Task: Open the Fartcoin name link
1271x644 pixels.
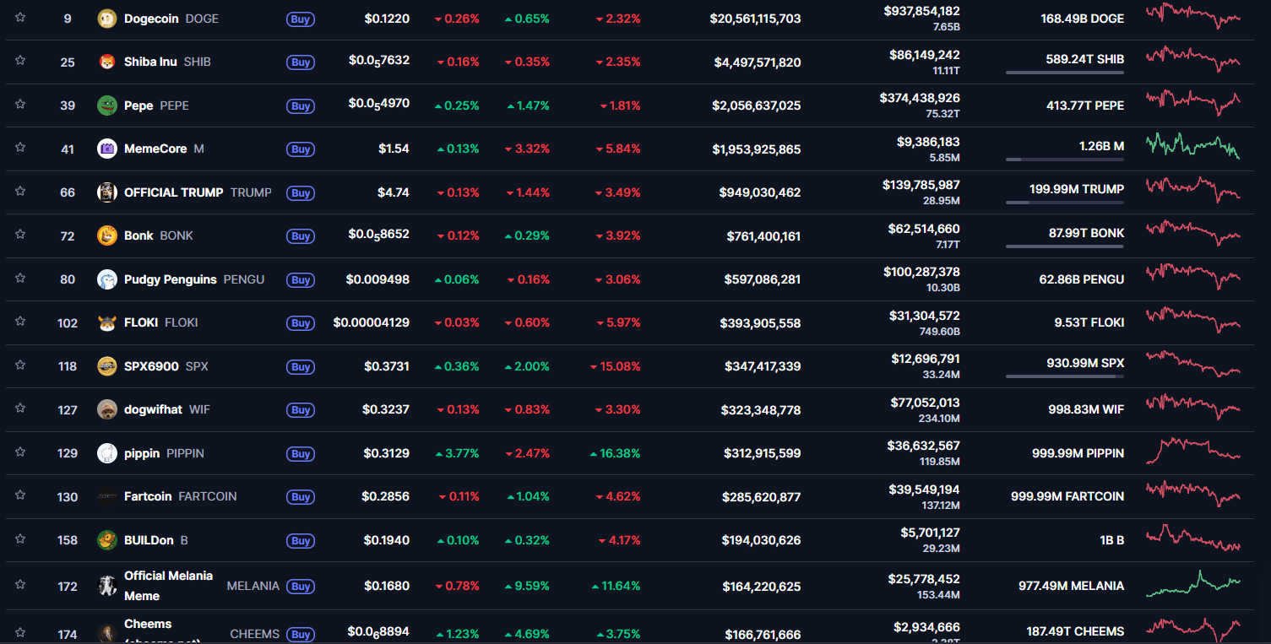Action: [x=148, y=496]
